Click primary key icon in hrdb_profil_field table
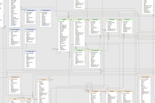 point(26,31)
